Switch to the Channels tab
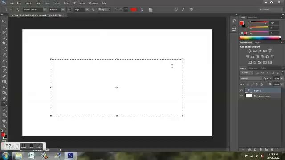Viewport: 285px width, 160px height. pos(253,68)
